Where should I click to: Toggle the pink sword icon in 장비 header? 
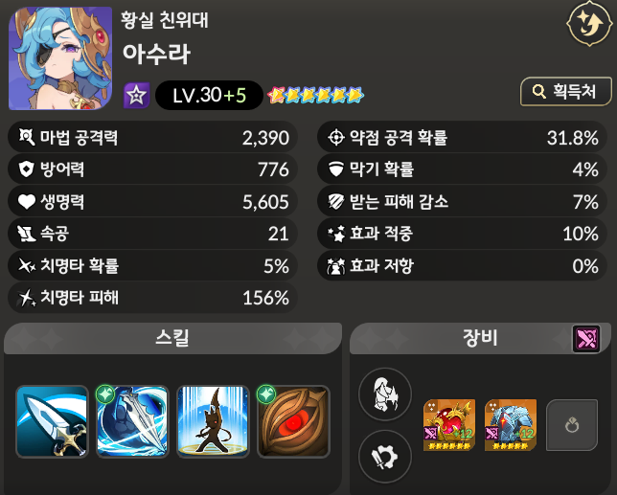click(586, 339)
